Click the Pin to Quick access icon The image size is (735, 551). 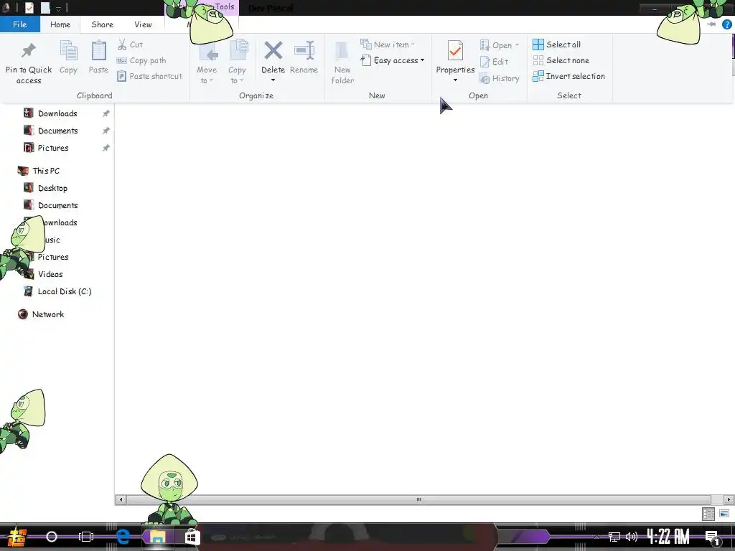[x=29, y=51]
